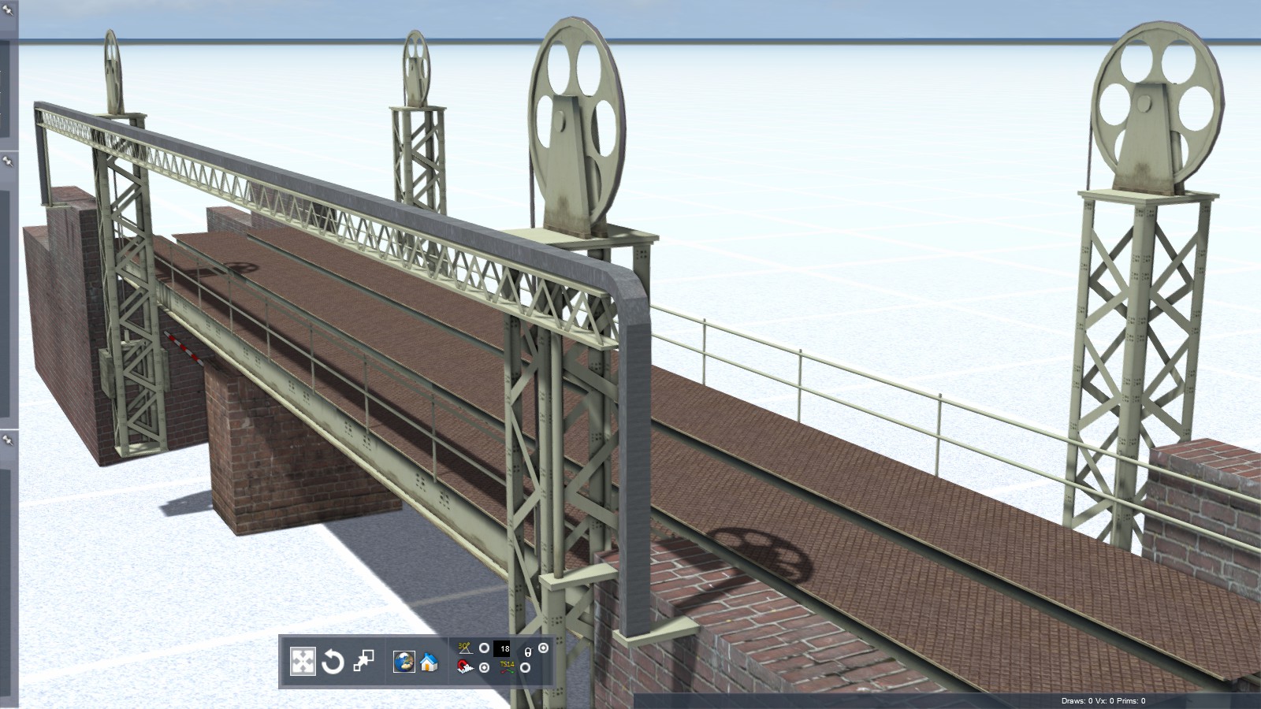Toggle the angle snap radio button
Viewport: 1261px width, 709px height.
(485, 649)
